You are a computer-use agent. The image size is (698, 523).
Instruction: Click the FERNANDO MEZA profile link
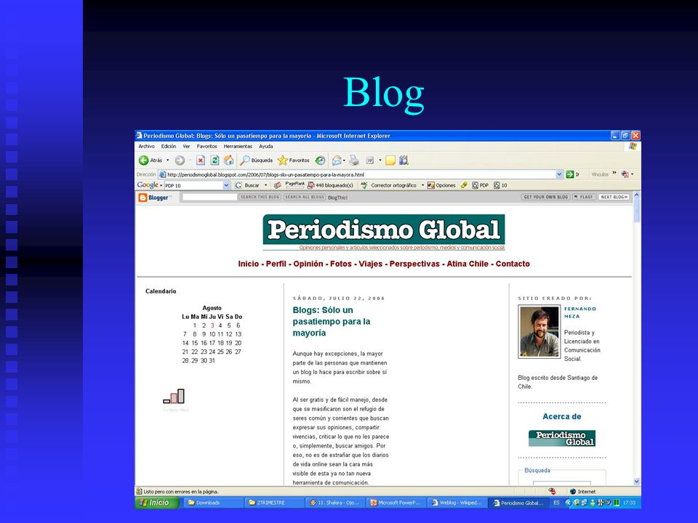[580, 312]
